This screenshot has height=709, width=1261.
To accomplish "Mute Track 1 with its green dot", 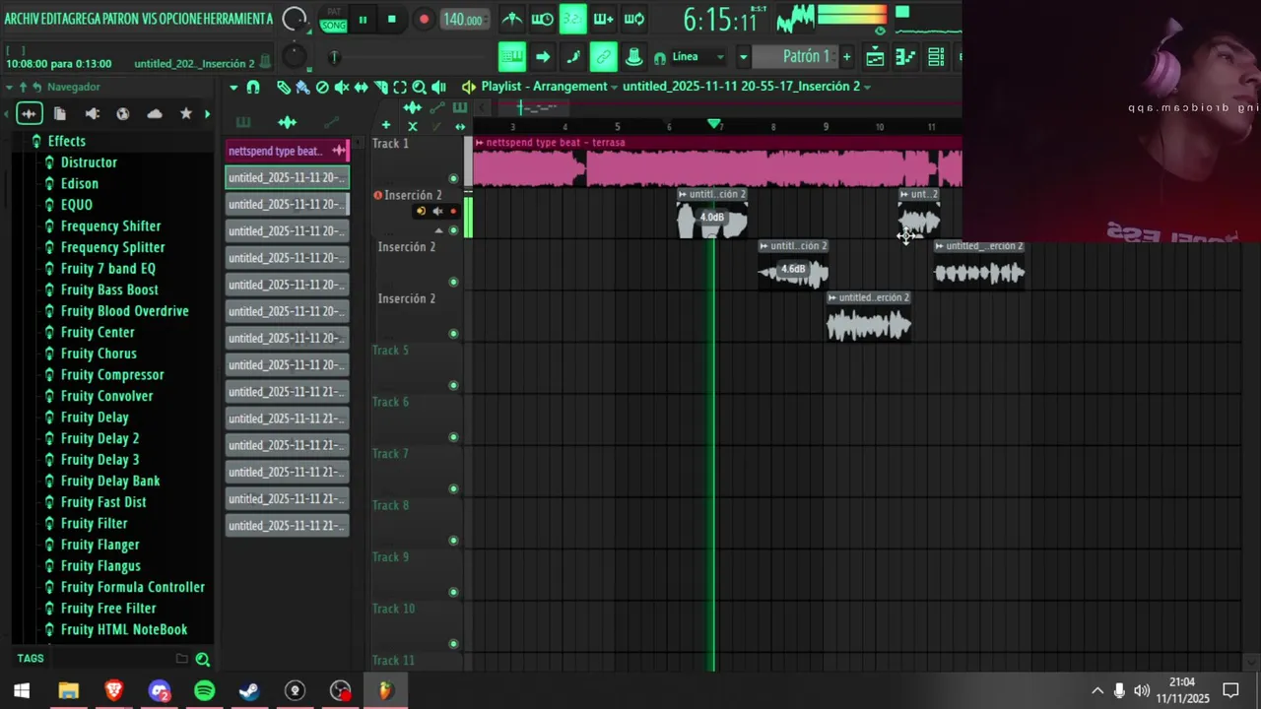I will pyautogui.click(x=453, y=178).
